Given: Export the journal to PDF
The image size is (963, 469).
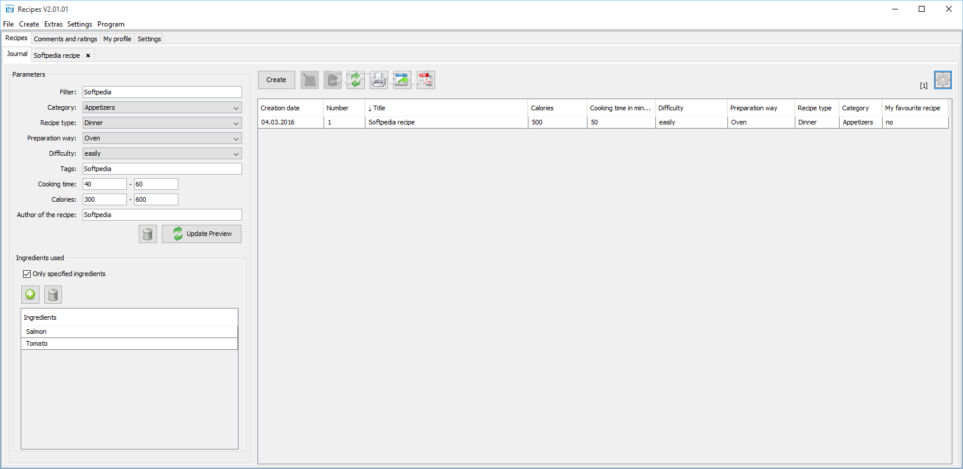Looking at the screenshot, I should coord(426,80).
